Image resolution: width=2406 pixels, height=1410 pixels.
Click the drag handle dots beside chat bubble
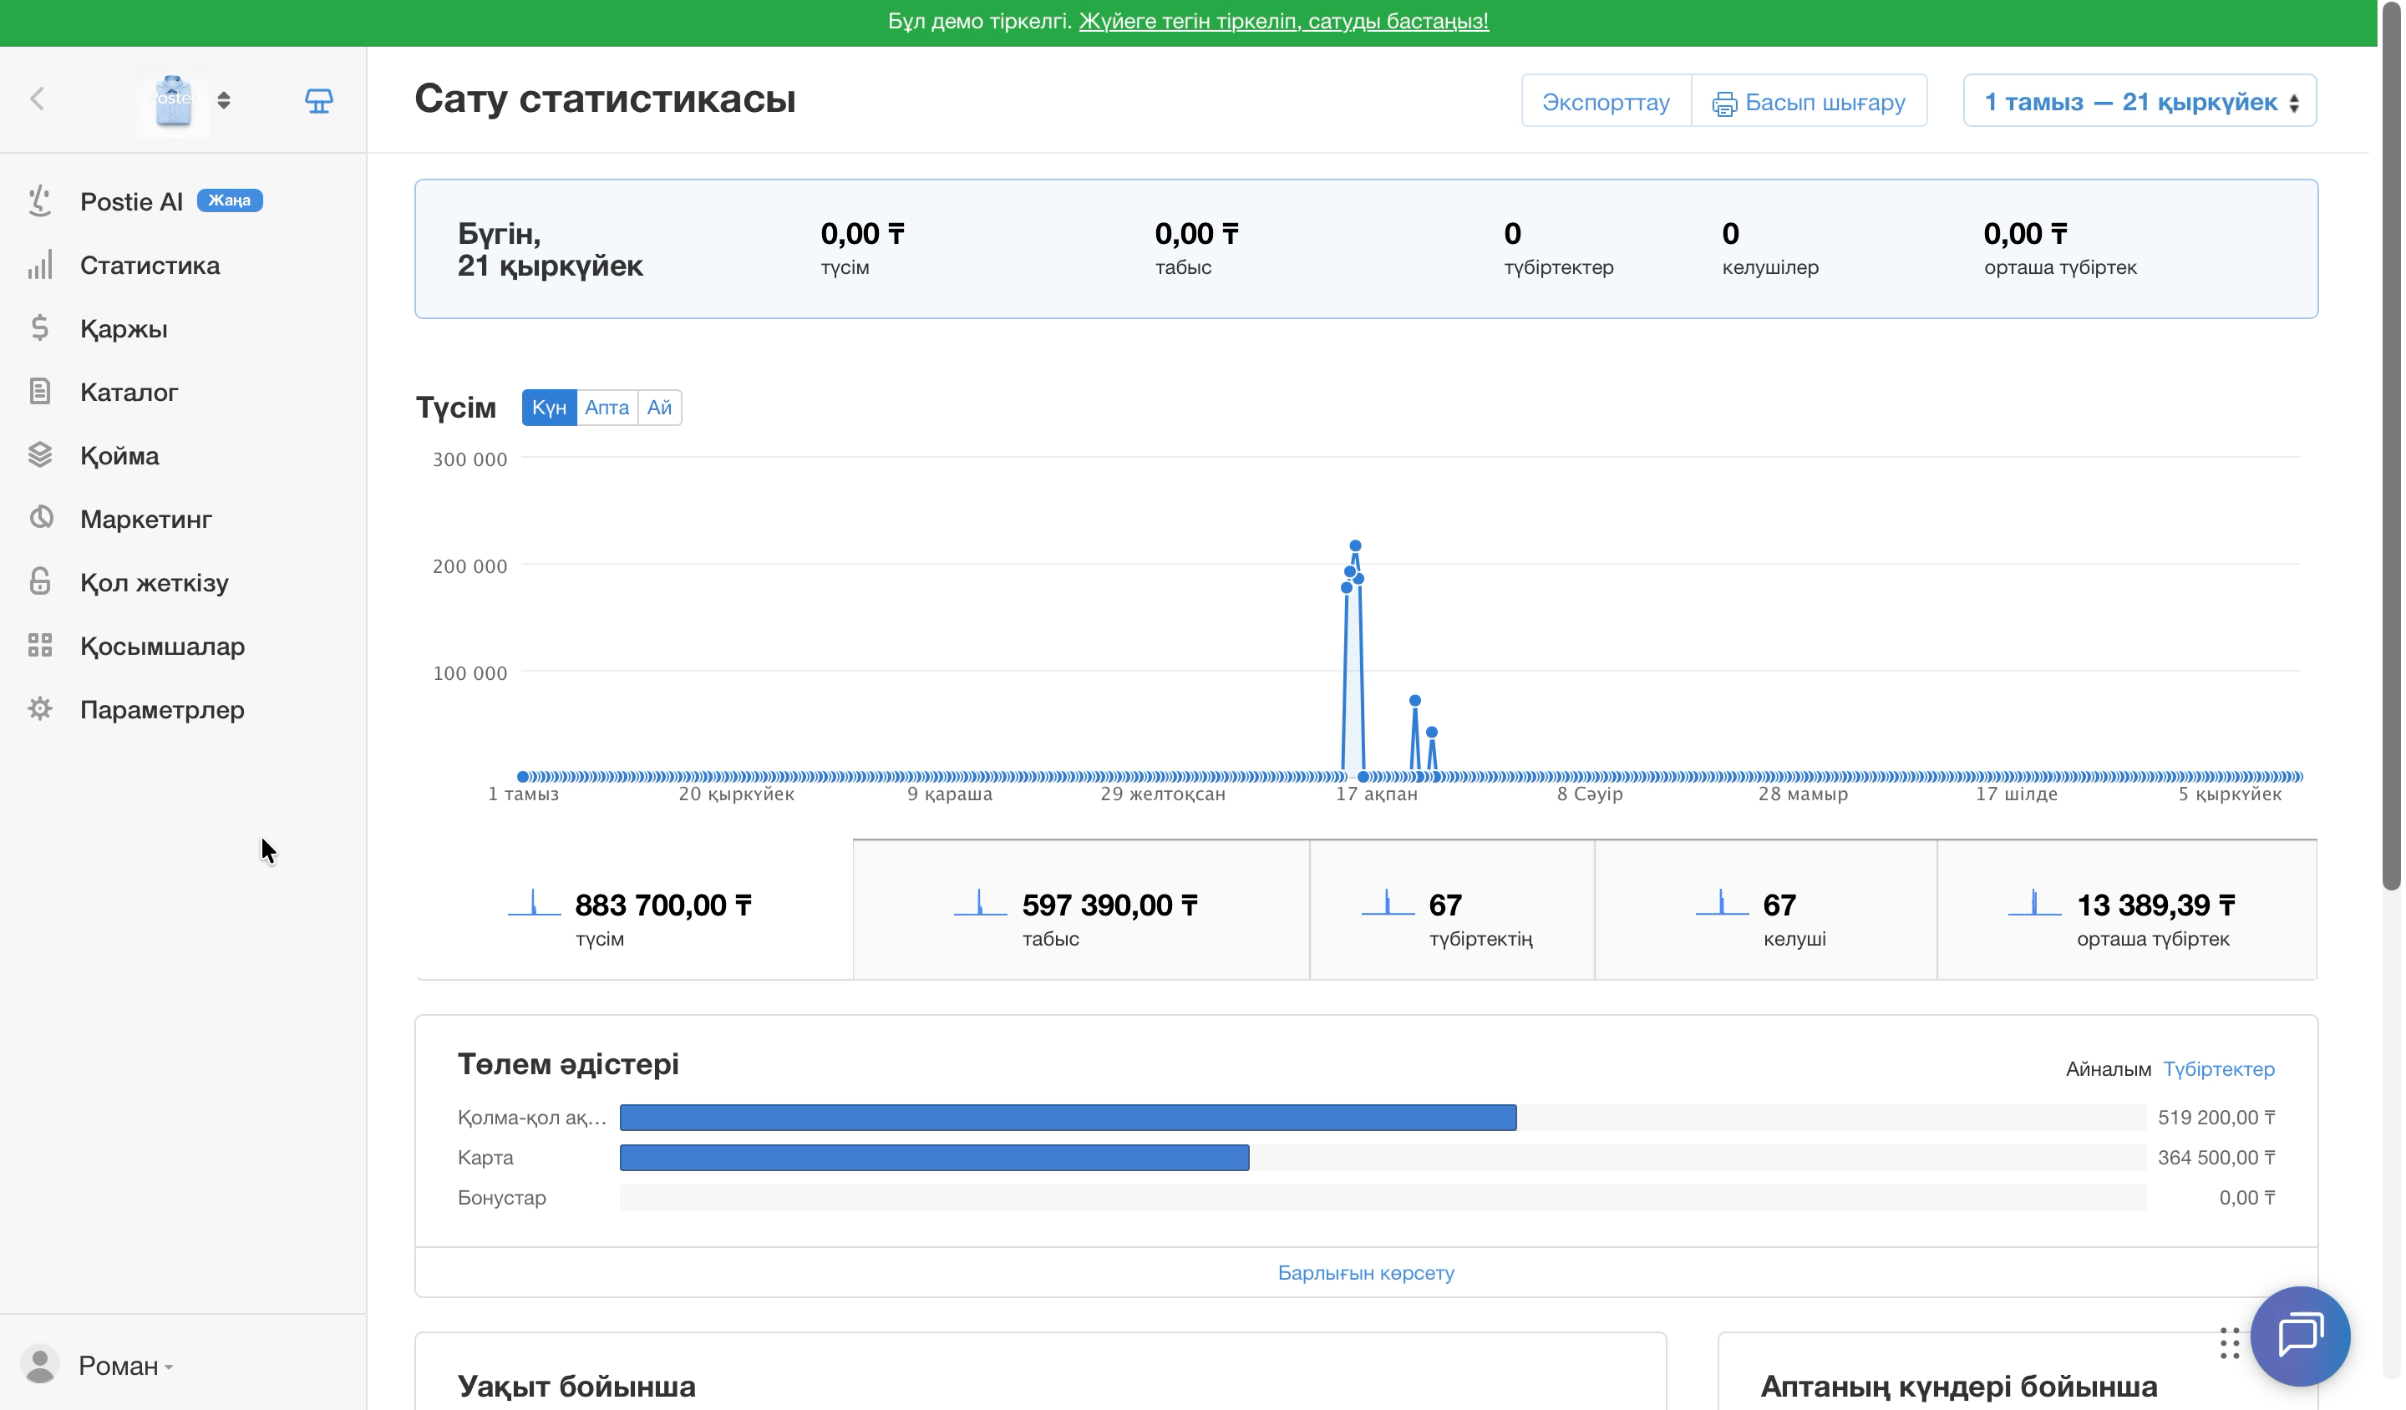point(2230,1343)
